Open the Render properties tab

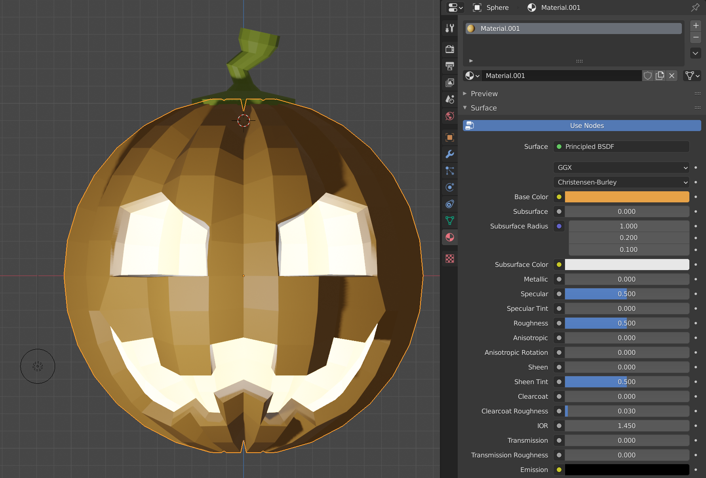[449, 49]
